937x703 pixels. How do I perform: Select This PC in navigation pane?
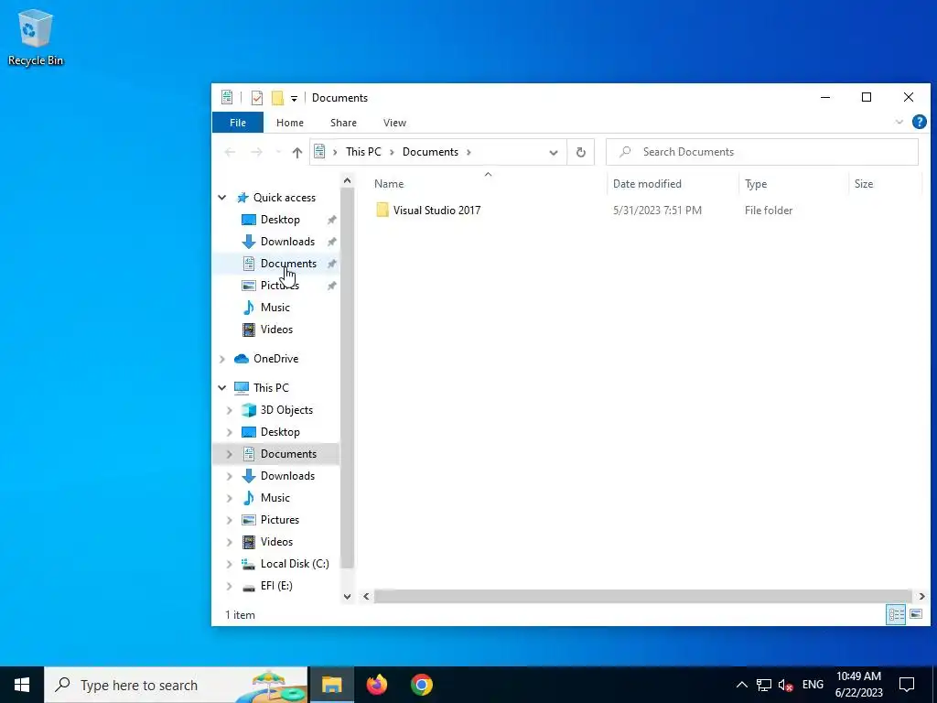[x=271, y=388]
